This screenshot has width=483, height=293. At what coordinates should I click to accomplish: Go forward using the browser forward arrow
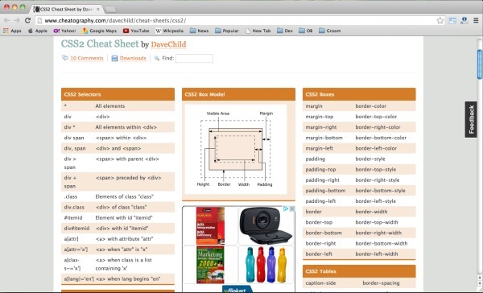[x=17, y=20]
